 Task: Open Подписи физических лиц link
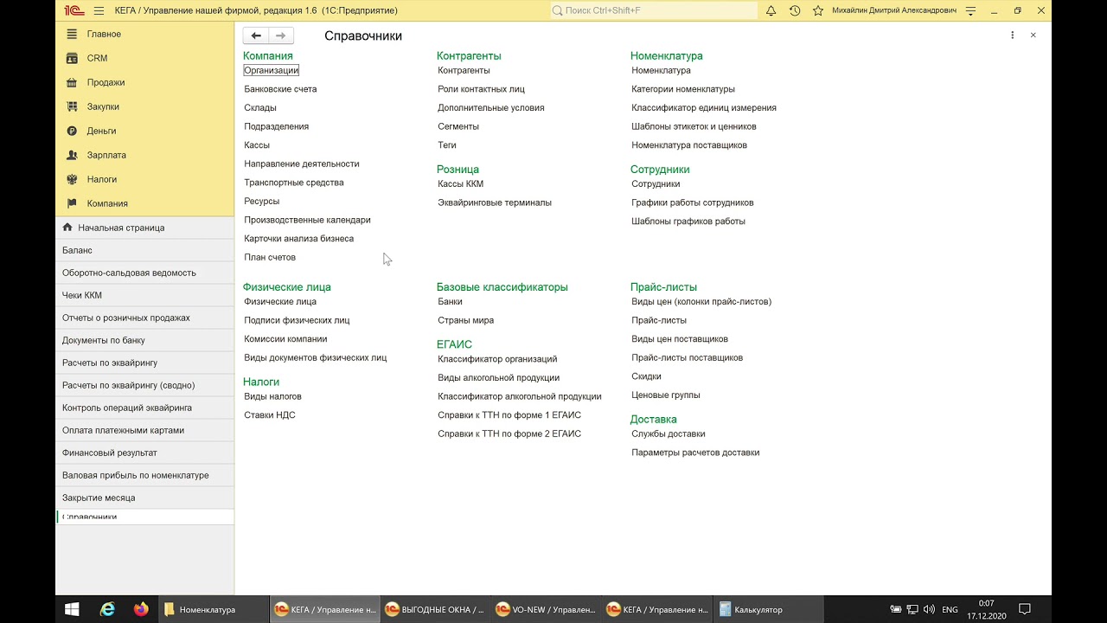click(x=297, y=320)
